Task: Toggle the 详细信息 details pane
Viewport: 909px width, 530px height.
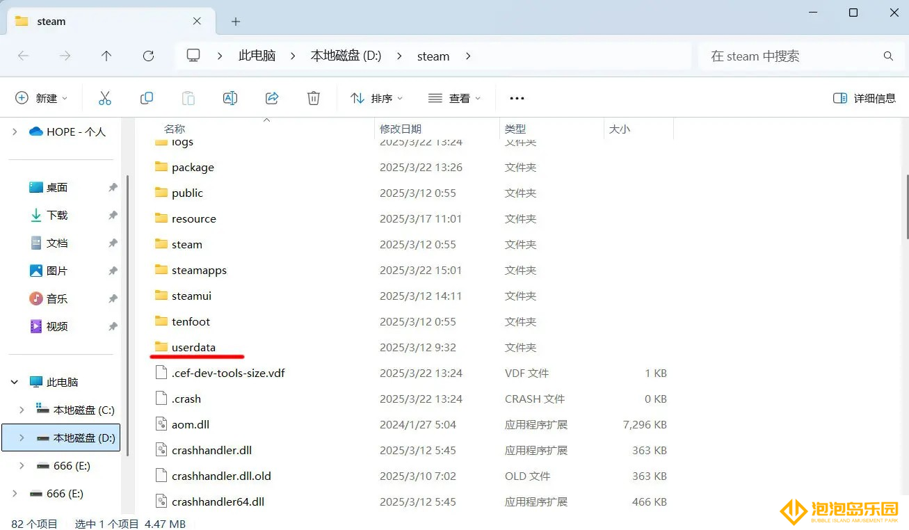Action: click(864, 98)
